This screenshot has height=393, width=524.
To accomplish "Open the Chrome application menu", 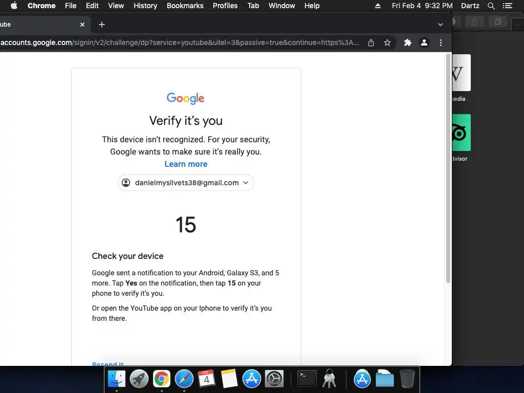I will click(41, 6).
